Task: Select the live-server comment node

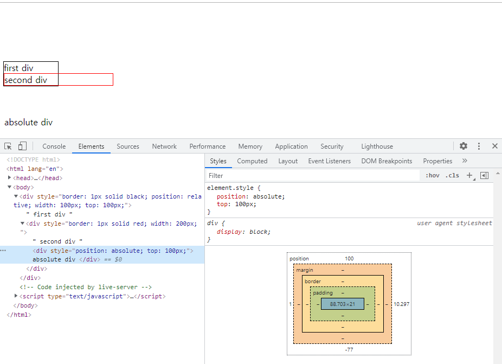Action: click(86, 287)
